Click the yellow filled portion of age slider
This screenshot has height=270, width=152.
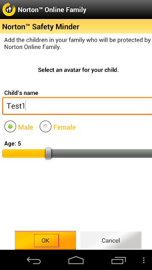(24, 154)
